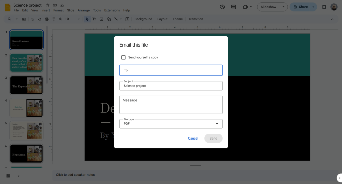The image size is (342, 184).
Task: Open the grid view icon at bottom left
Action: tap(8, 176)
